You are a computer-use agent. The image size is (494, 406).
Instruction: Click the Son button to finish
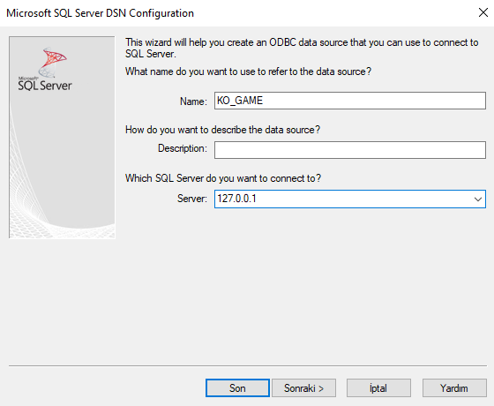tap(237, 388)
